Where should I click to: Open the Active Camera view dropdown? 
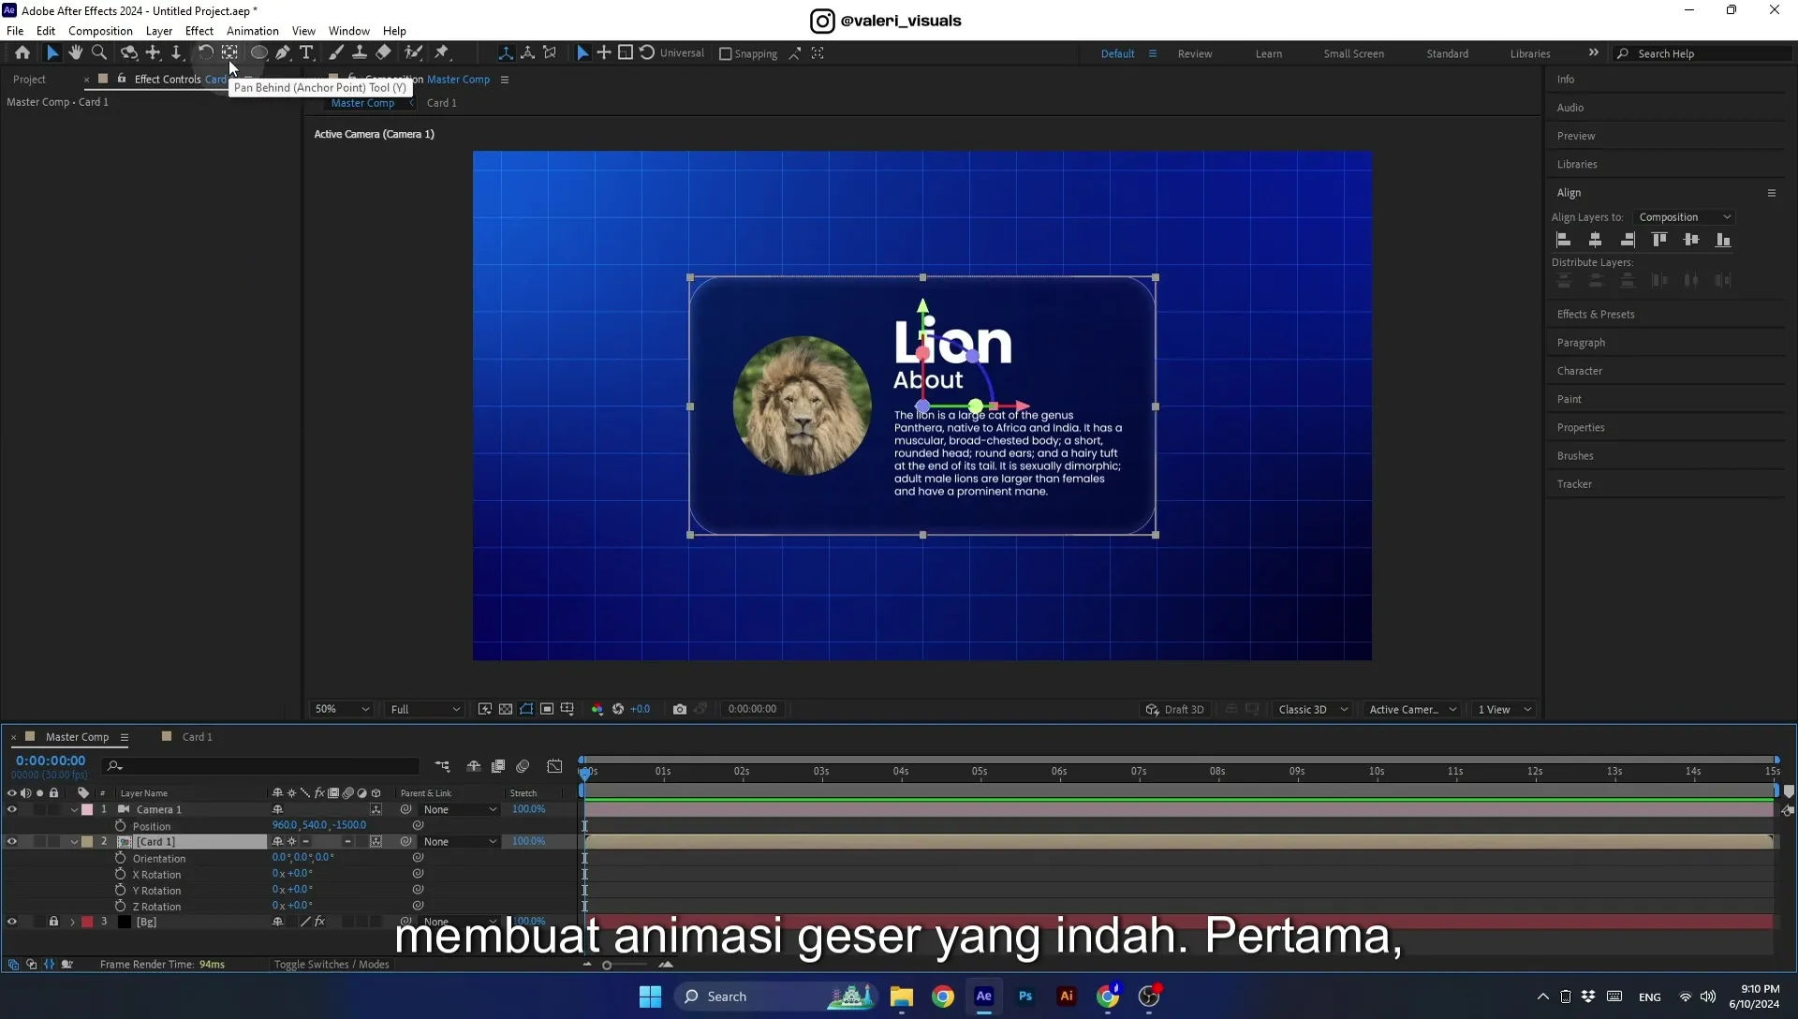(1412, 709)
